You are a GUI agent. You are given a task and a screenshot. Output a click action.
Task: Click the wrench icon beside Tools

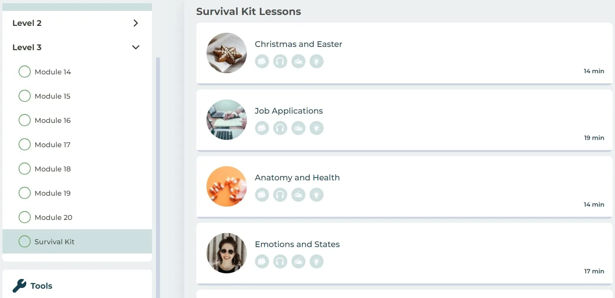(19, 286)
